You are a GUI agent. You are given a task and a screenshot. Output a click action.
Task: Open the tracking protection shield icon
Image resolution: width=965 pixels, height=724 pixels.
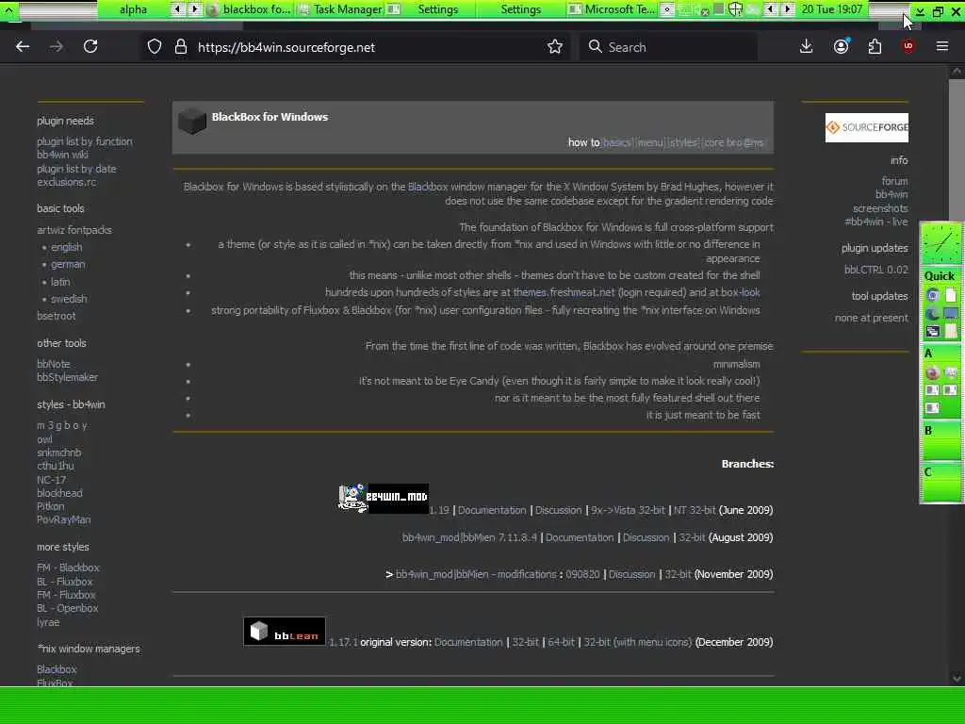click(155, 47)
